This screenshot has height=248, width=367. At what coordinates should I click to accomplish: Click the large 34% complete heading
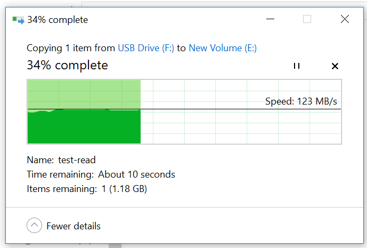point(67,65)
